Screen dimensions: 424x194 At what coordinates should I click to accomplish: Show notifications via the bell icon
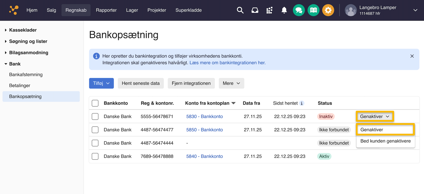[284, 10]
